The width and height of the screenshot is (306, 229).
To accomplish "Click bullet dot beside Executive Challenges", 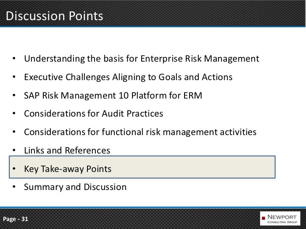I will (14, 77).
